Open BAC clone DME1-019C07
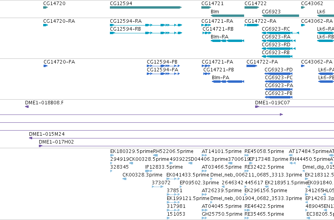Image resolution: width=334 pixels, height=220 pixels. click(295, 107)
